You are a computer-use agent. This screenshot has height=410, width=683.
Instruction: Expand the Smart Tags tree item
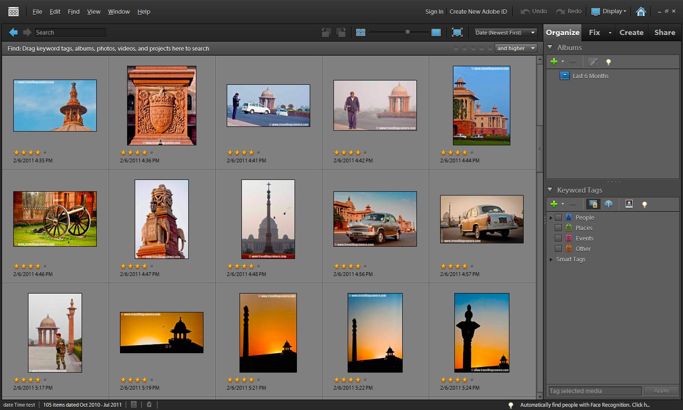click(x=551, y=259)
